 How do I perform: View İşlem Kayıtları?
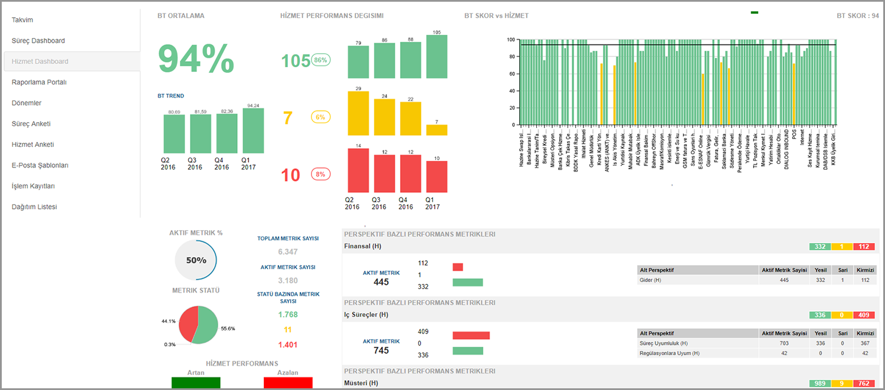tap(33, 186)
